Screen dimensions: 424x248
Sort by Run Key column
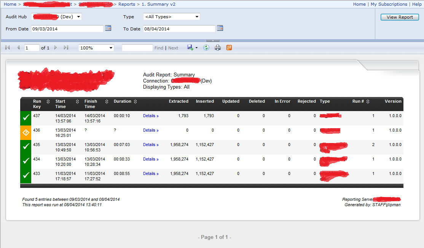pyautogui.click(x=48, y=102)
